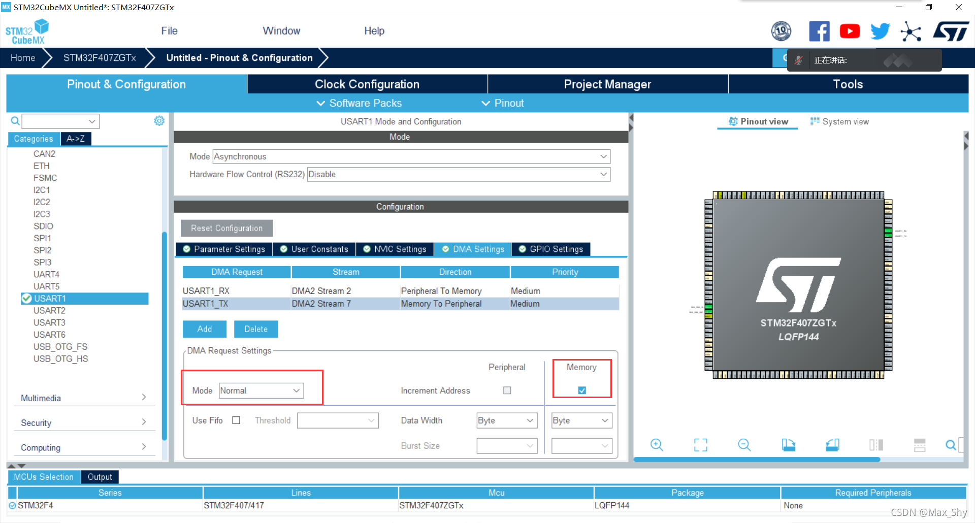Screen dimensions: 975x523
Task: Open the Twitter bird icon link
Action: (x=880, y=31)
